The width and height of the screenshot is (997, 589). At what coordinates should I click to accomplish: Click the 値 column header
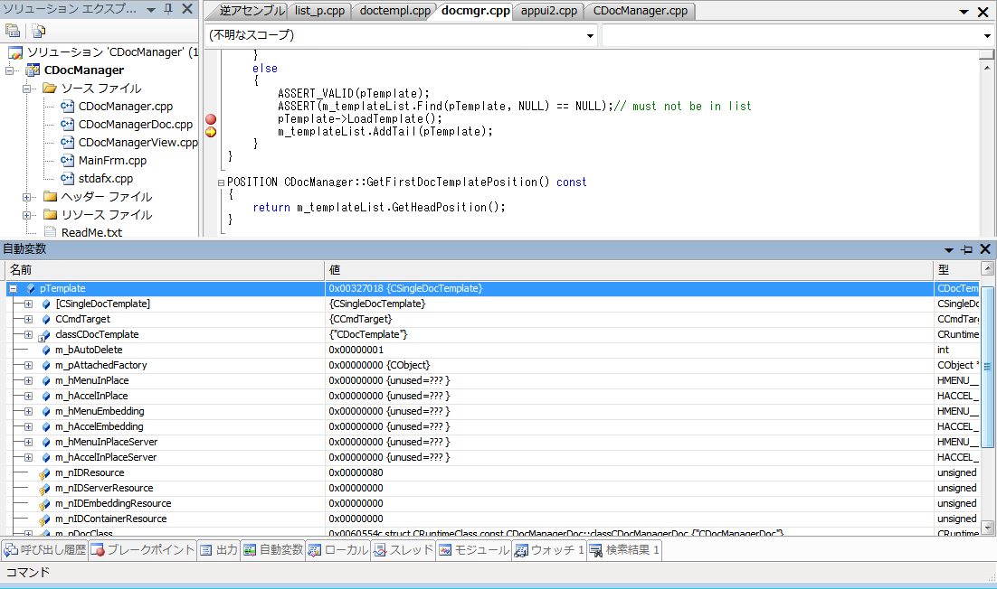tap(629, 270)
